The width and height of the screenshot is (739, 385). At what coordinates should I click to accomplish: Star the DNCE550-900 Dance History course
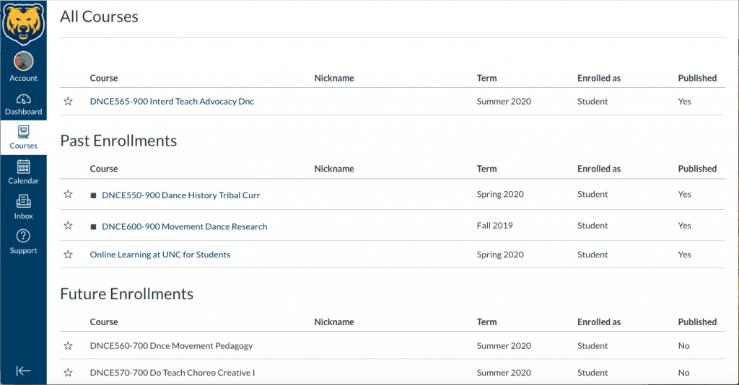[69, 194]
